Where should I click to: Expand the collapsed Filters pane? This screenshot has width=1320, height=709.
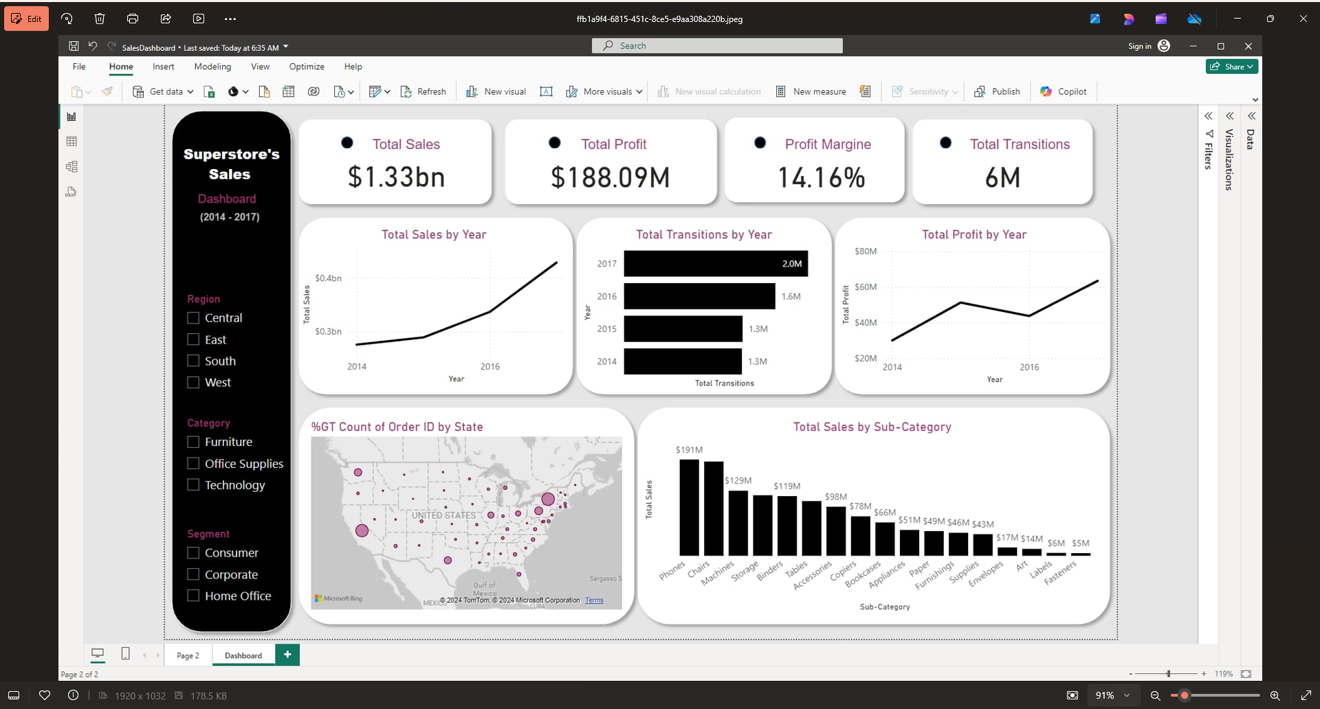coord(1207,115)
